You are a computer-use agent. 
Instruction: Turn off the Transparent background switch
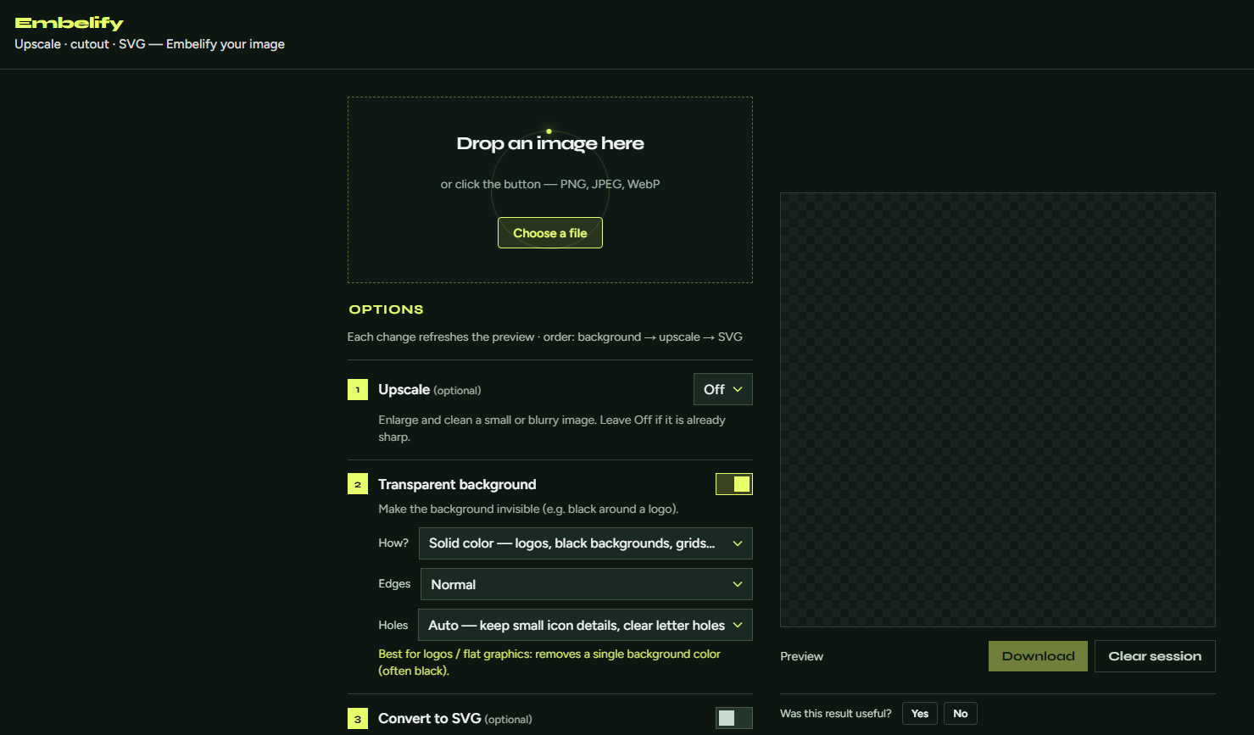(734, 484)
